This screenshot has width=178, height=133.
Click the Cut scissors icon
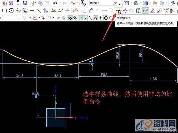(x=33, y=3)
